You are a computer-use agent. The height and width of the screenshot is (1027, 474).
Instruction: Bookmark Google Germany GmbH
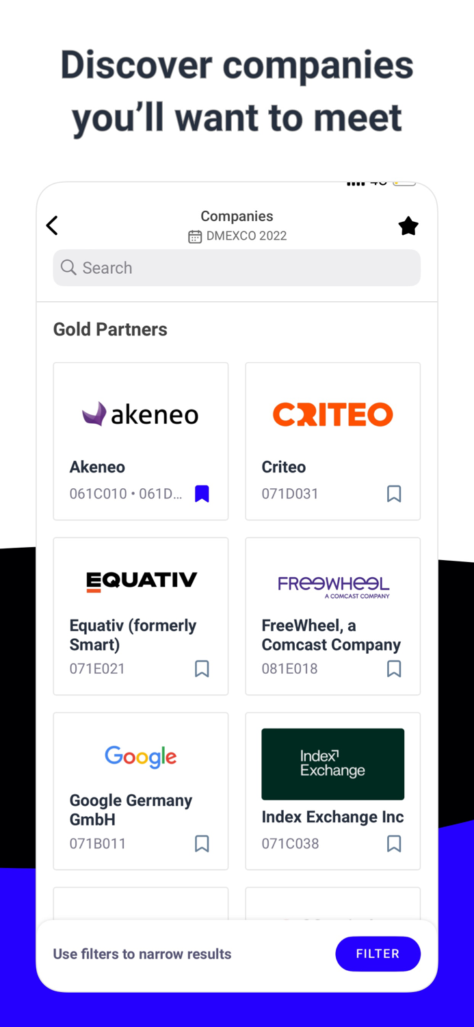click(202, 844)
